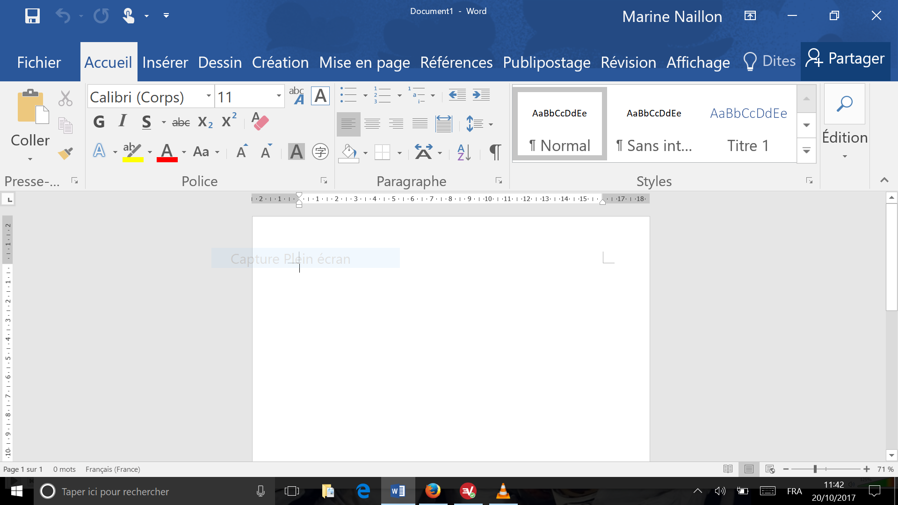This screenshot has width=898, height=505.
Task: Switch to Read Mode in status bar
Action: 728,469
